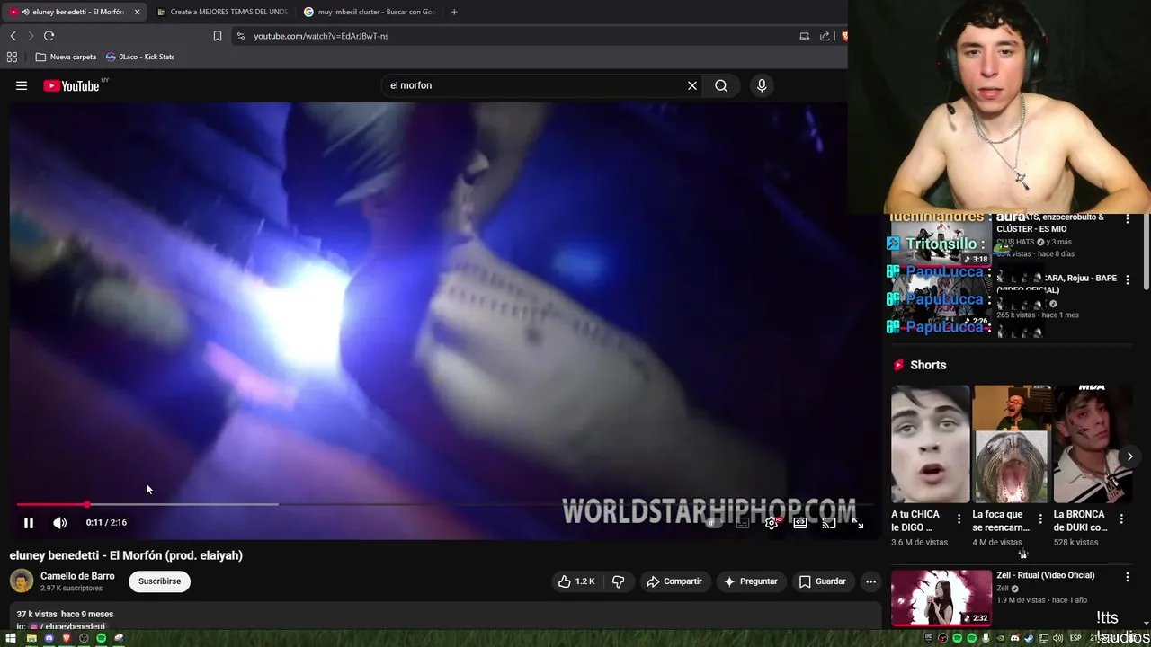This screenshot has width=1151, height=647.
Task: Share page via address bar share icon
Action: 825,36
